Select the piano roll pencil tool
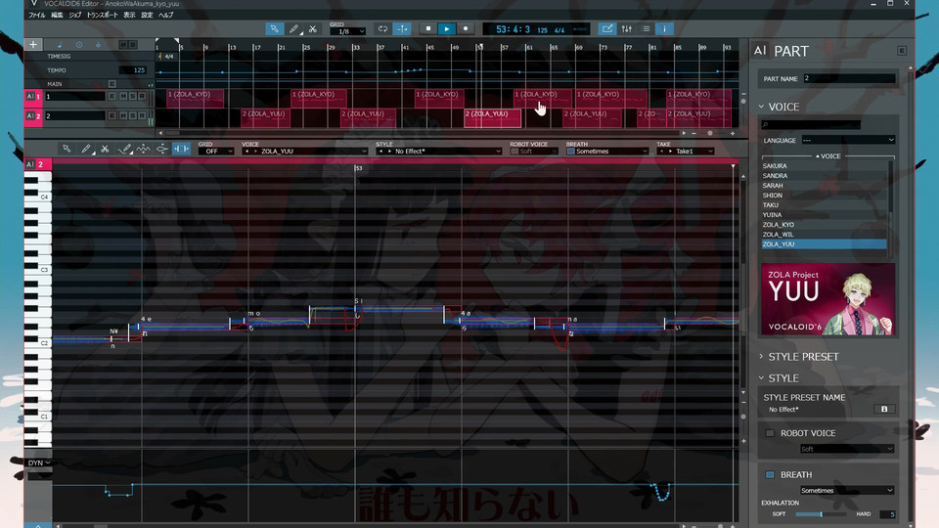Viewport: 939px width, 528px height. point(86,149)
